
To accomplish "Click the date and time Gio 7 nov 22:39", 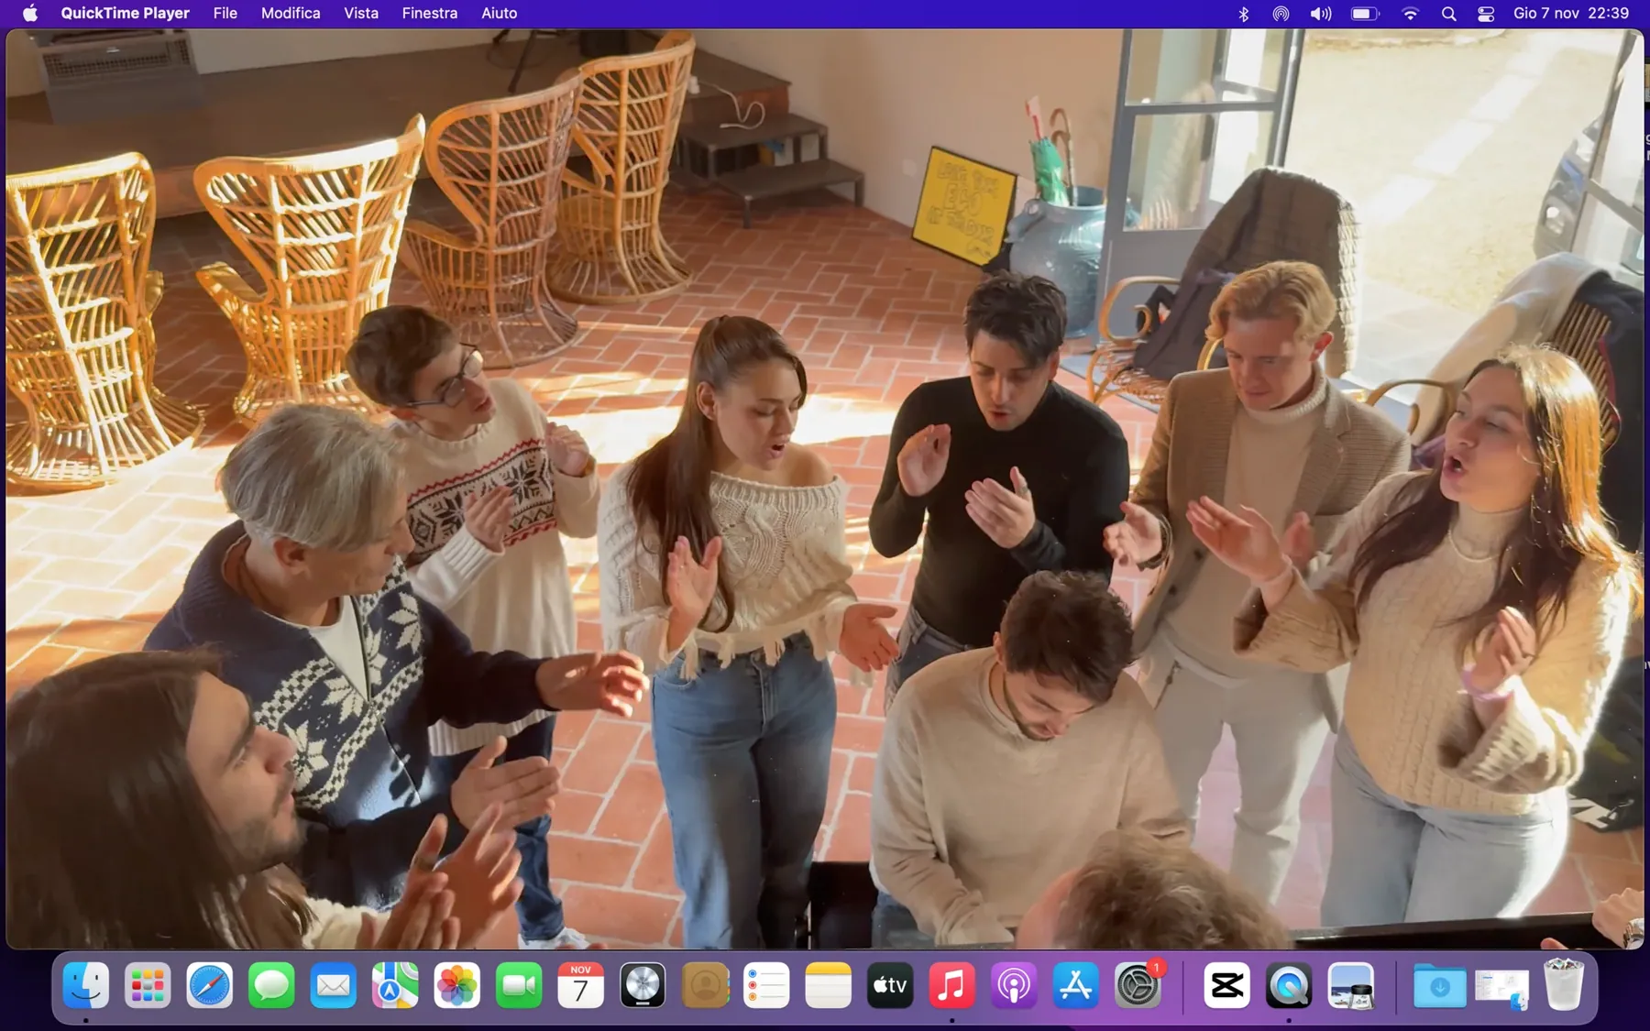I will point(1570,13).
